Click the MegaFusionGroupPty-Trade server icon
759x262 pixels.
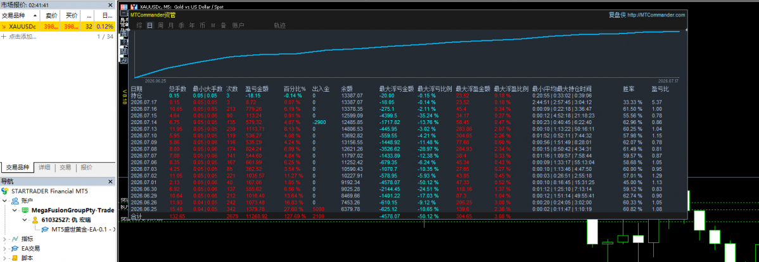click(23, 210)
